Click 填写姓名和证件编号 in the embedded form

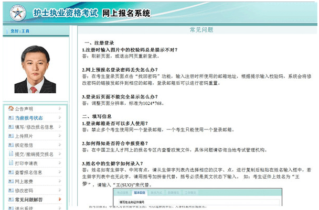[132, 202]
